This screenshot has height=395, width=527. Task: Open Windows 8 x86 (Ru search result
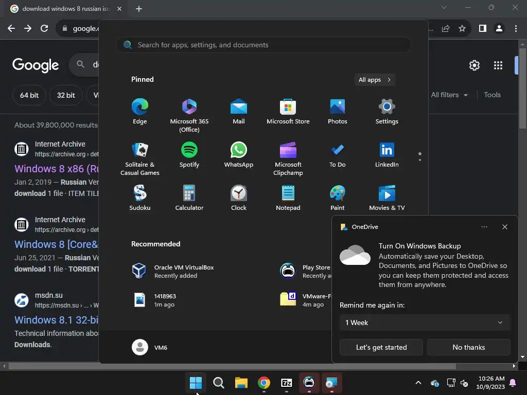pyautogui.click(x=57, y=169)
